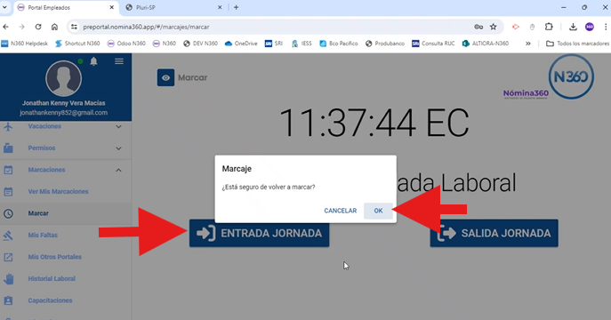The width and height of the screenshot is (611, 320).
Task: Click the user avatar picture
Action: click(x=63, y=78)
